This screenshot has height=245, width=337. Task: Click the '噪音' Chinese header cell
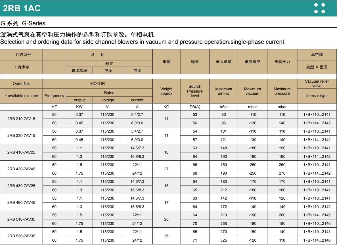coord(195,62)
